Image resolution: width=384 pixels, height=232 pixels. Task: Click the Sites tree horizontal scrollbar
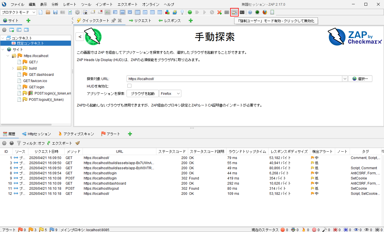point(26,124)
